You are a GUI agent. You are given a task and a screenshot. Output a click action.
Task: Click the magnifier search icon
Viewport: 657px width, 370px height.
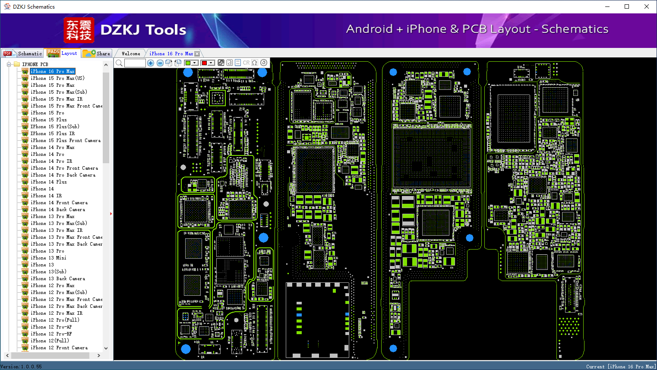[x=119, y=63]
